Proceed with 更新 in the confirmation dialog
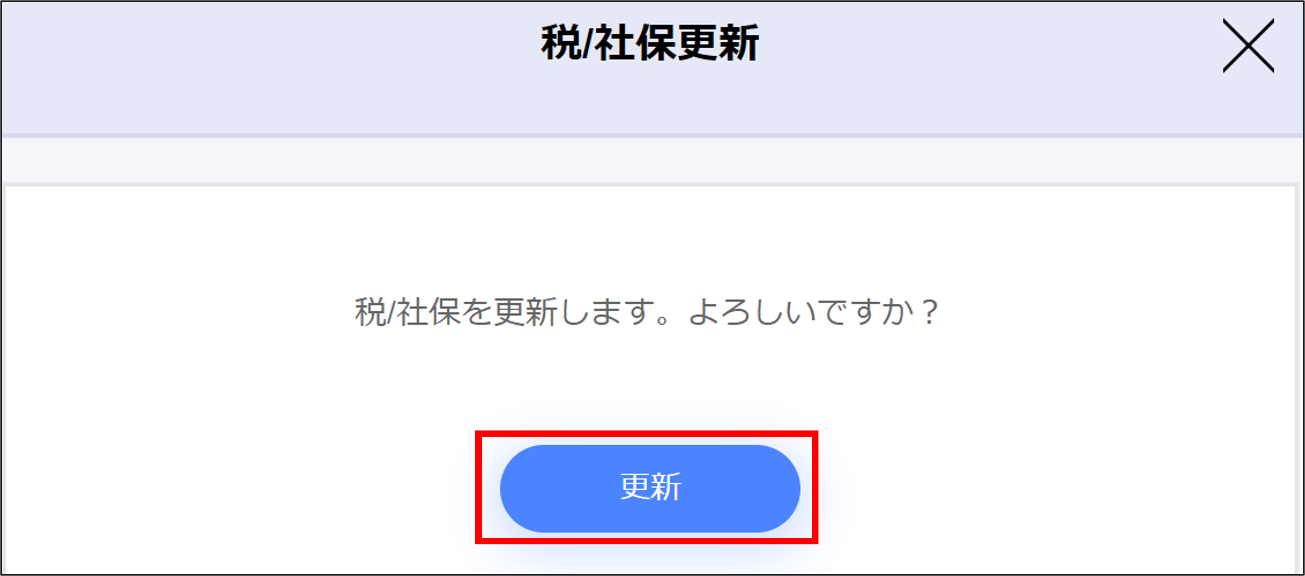Viewport: 1305px width, 576px height. 650,489
